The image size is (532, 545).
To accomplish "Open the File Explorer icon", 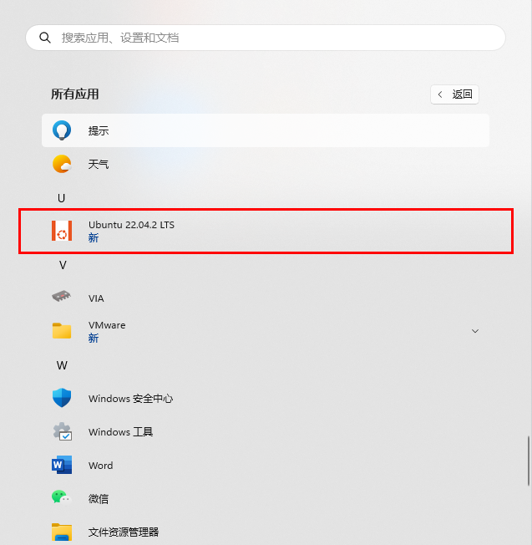I will tap(62, 532).
